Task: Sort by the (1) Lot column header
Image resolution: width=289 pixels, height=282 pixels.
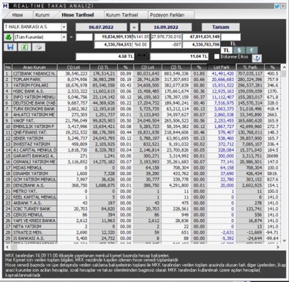Action: 74,67
